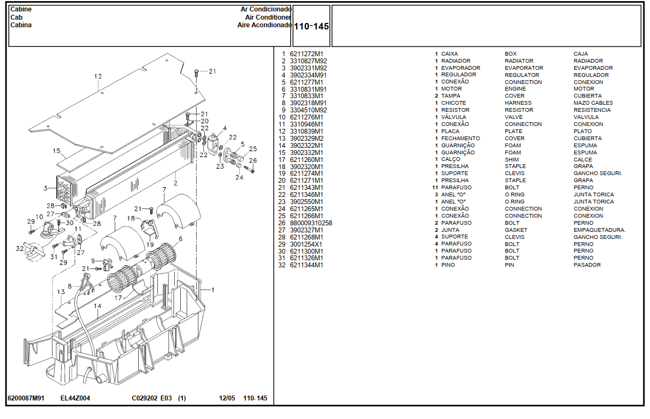Select the header title Aire Acondionado
650x419 pixels.
[x=264, y=25]
